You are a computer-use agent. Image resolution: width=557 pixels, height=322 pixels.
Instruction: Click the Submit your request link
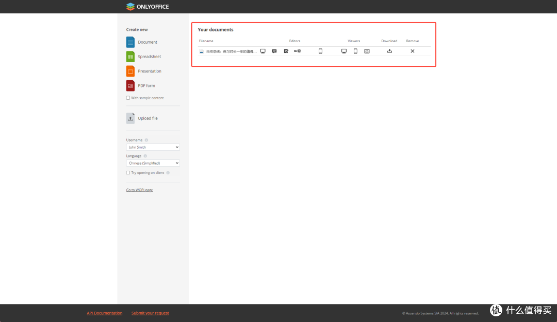150,313
